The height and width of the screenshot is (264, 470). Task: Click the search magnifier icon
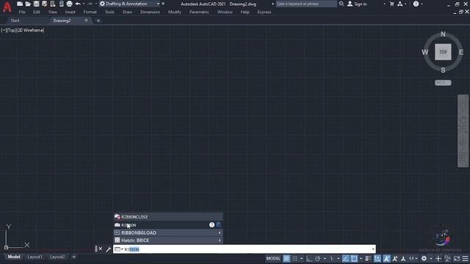[x=341, y=4]
